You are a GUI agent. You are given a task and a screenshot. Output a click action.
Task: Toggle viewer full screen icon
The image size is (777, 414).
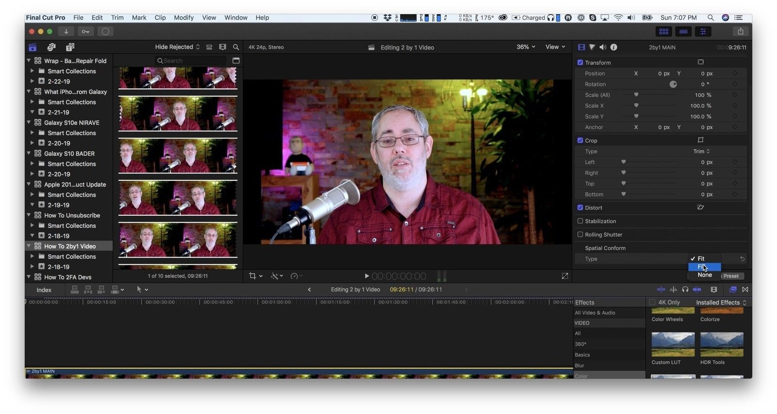(565, 276)
